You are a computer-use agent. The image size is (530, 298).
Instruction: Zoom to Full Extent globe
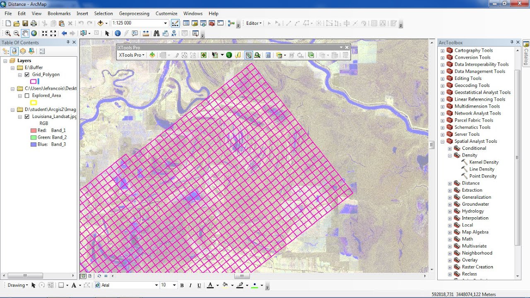tap(34, 33)
